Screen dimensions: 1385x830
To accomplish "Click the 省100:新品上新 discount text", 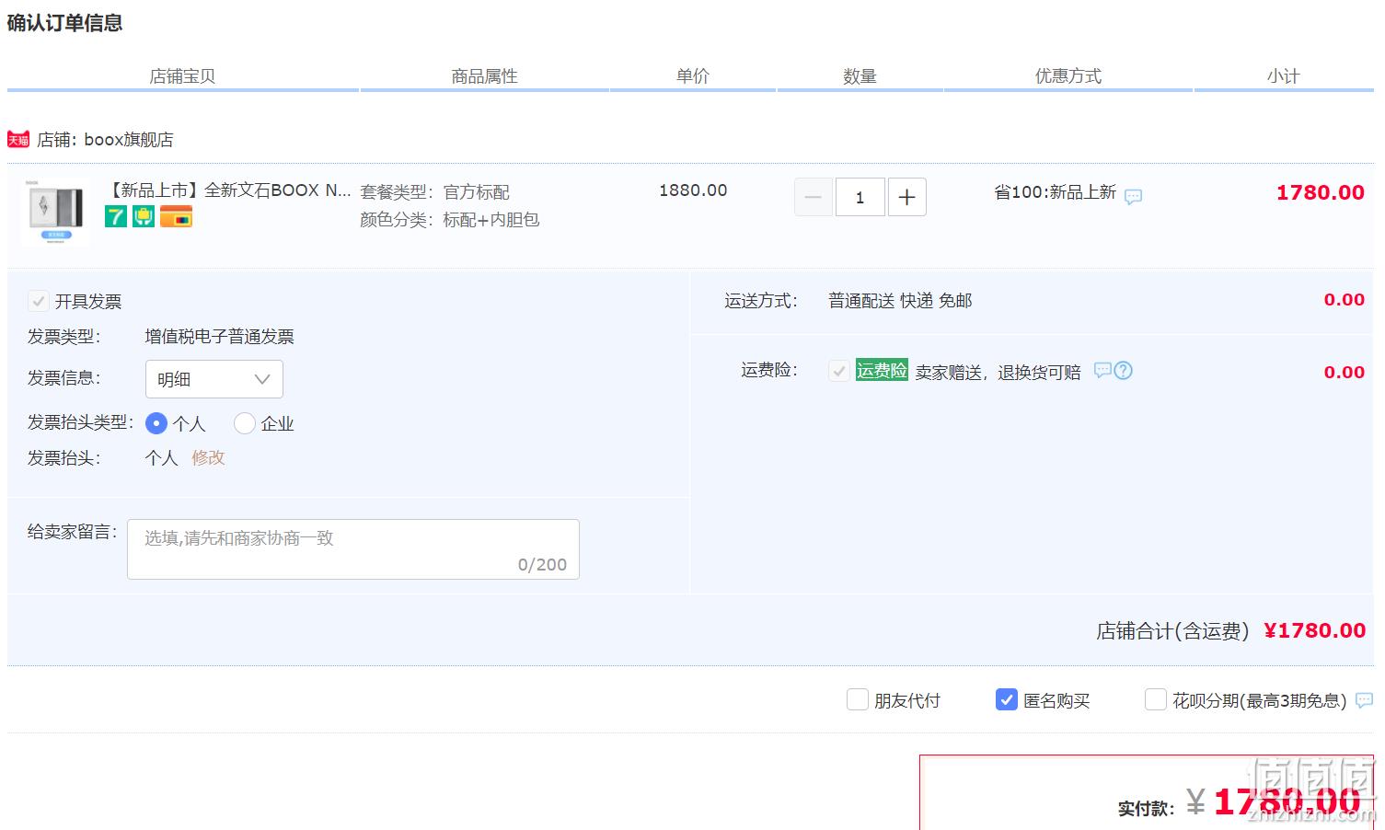I will pyautogui.click(x=1055, y=192).
